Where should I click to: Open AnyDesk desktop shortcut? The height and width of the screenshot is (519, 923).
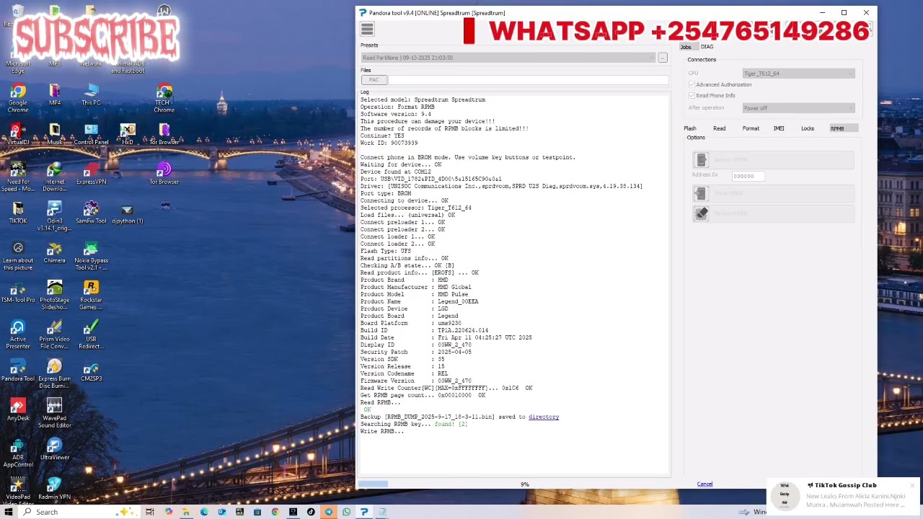pos(18,410)
